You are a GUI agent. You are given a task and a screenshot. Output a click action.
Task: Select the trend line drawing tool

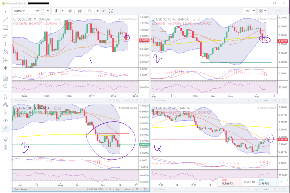tap(5, 20)
